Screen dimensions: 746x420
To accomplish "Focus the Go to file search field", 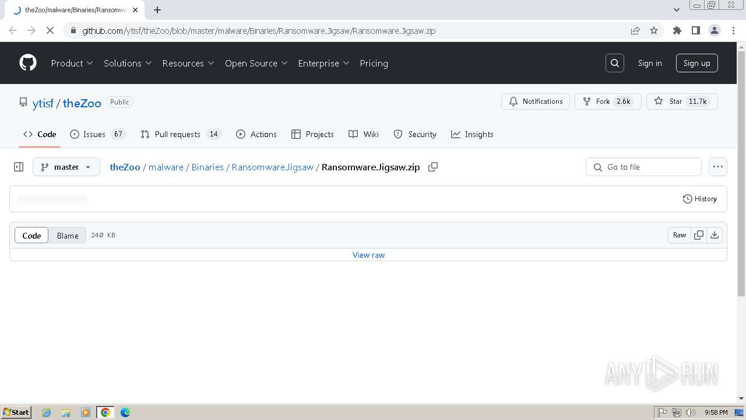I will 643,167.
